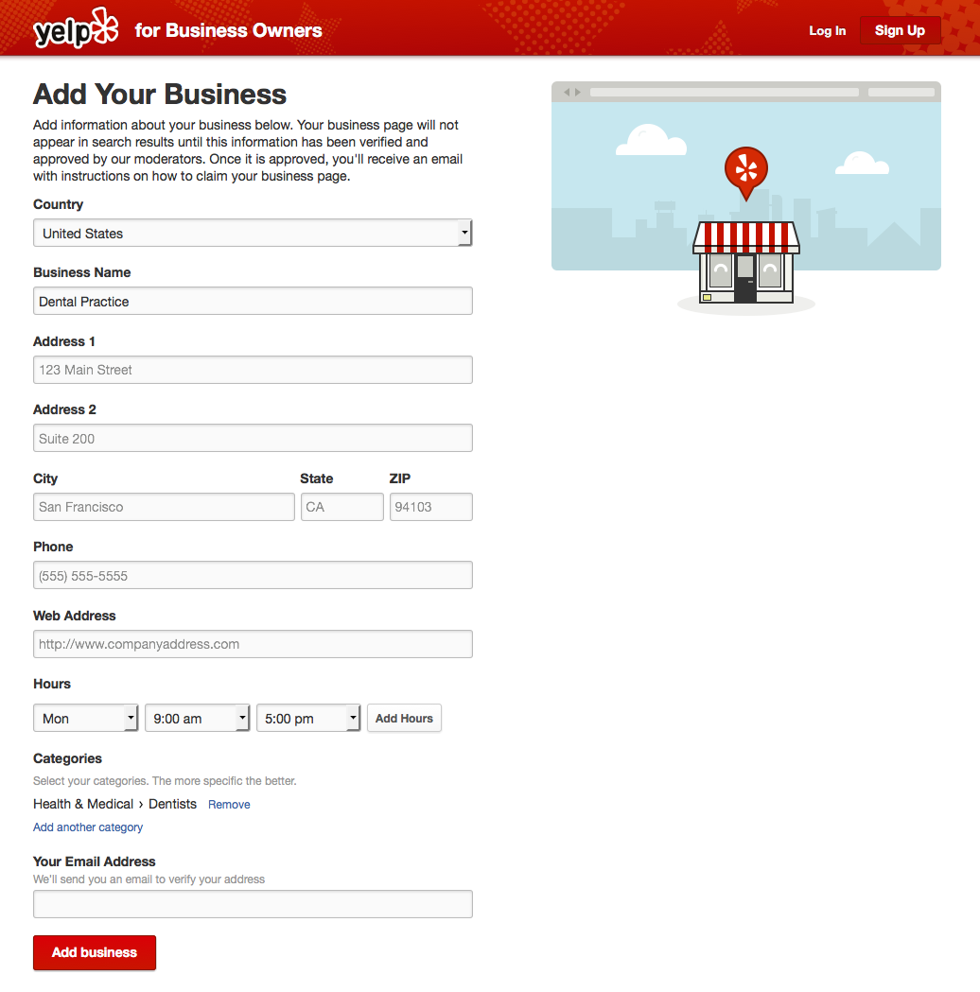
Task: Open the 5:00 pm closing time dropdown
Action: pyautogui.click(x=308, y=718)
